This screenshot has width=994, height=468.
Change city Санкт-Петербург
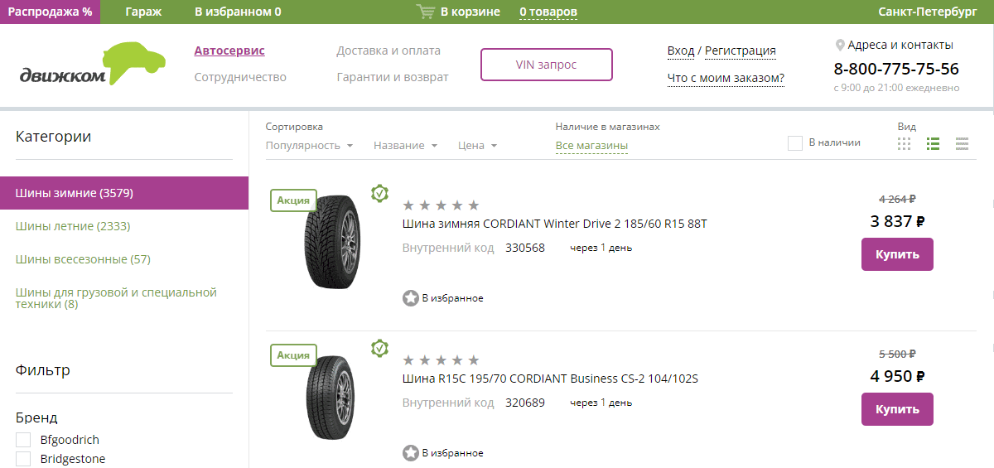(928, 12)
